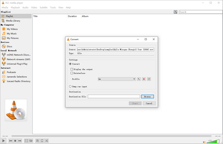Open the Video menu
The width and height of the screenshot is (223, 144).
pyautogui.click(x=34, y=7)
